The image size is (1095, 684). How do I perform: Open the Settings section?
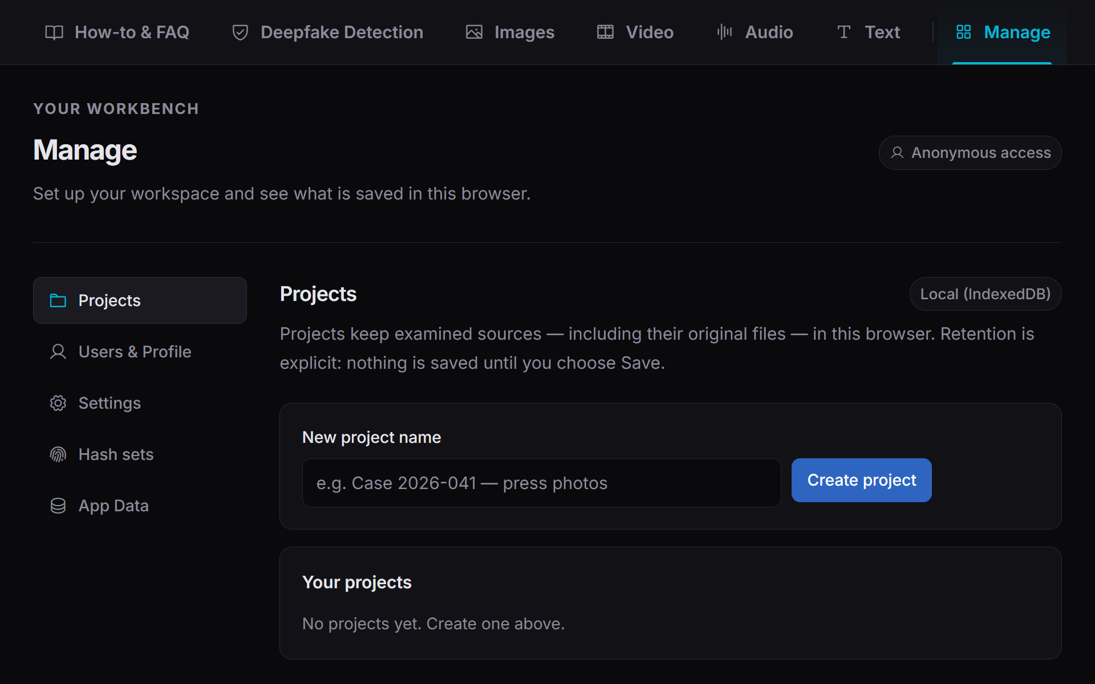point(140,403)
